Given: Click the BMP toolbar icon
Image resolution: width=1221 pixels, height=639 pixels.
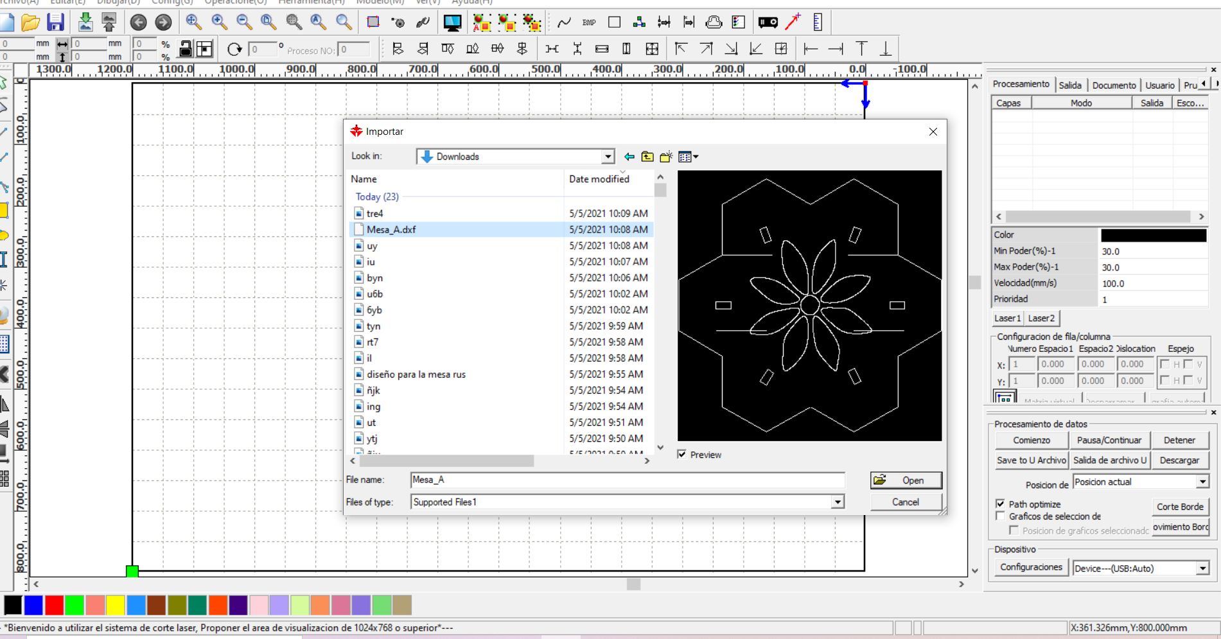Looking at the screenshot, I should [x=589, y=22].
